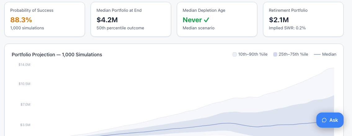Image resolution: width=352 pixels, height=136 pixels.
Task: Click the Never median depletion age value
Action: (192, 20)
